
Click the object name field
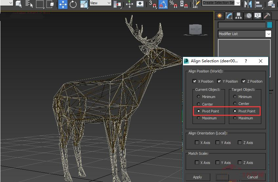[241, 25]
